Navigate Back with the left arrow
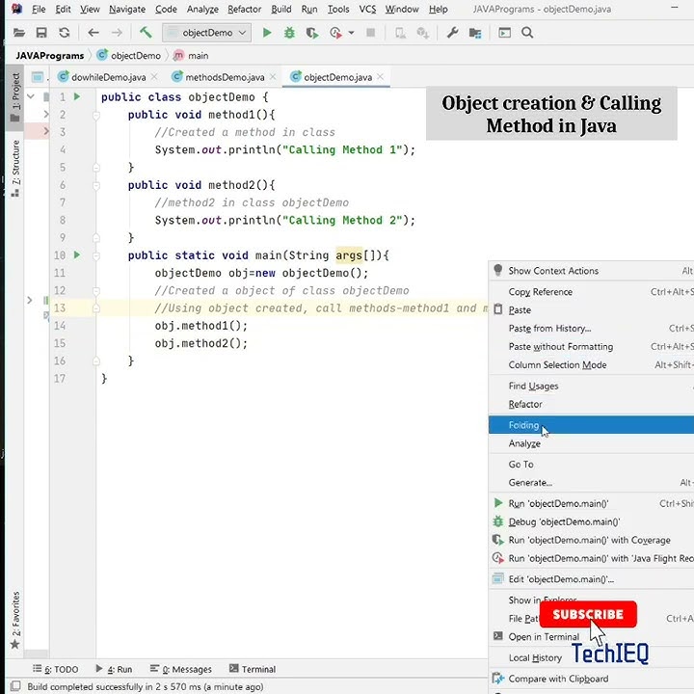 (93, 33)
